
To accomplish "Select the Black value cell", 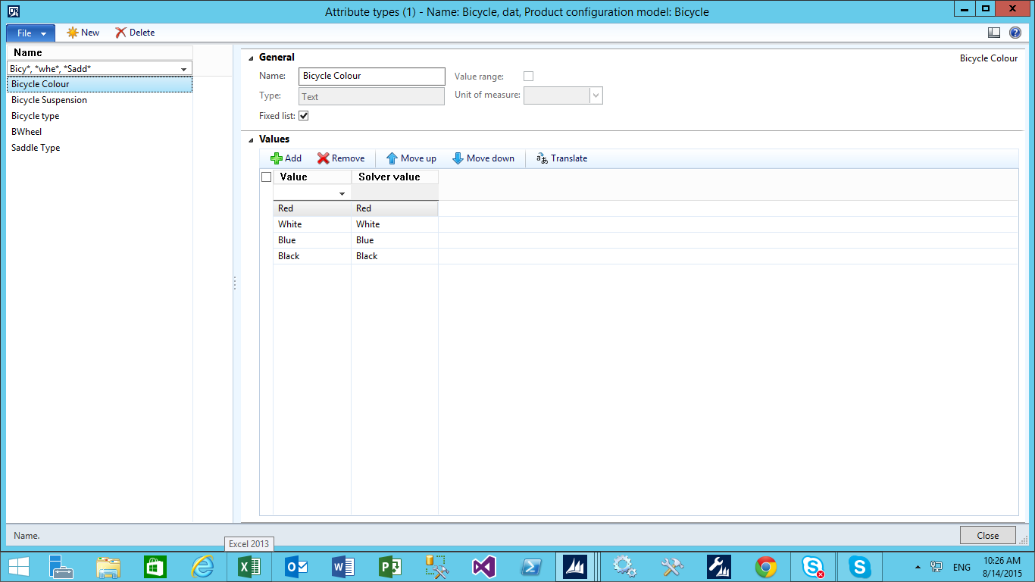I will coord(312,256).
